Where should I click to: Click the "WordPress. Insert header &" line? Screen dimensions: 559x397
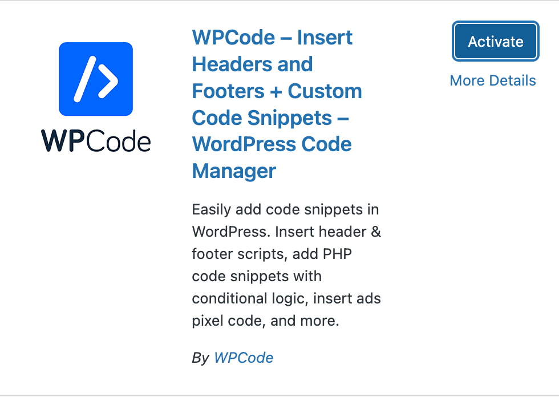click(x=286, y=232)
